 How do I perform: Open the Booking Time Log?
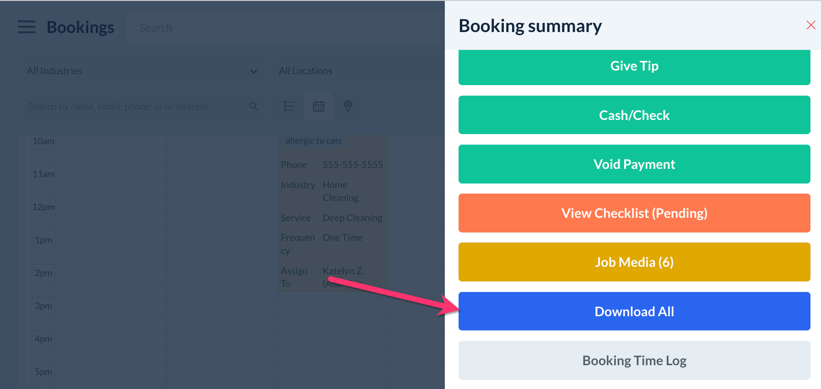(x=634, y=361)
